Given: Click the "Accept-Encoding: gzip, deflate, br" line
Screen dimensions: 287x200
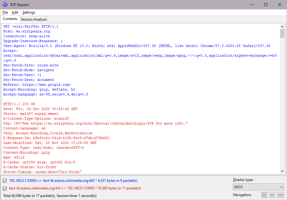Looking at the screenshot, I should [39, 90].
